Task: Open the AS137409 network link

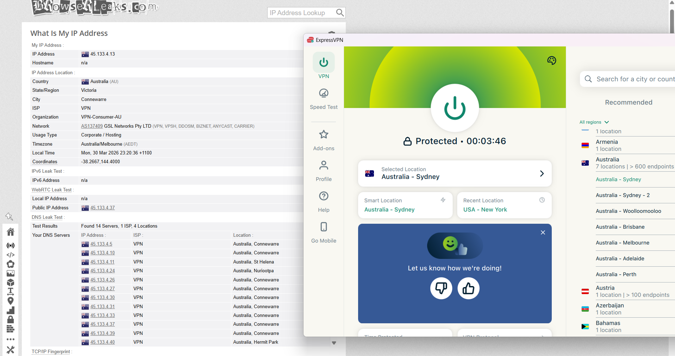Action: pyautogui.click(x=92, y=126)
